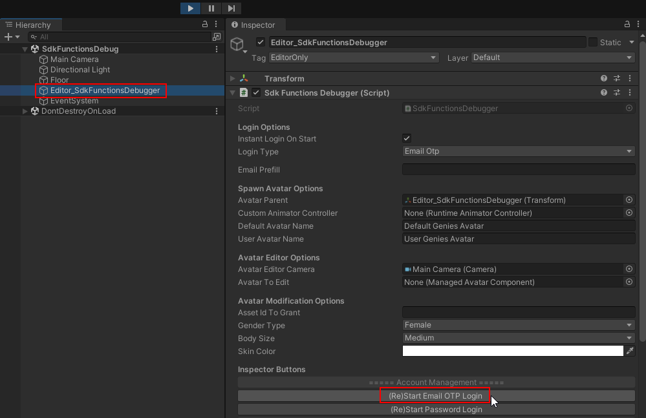Open the help icon for Transform component

pyautogui.click(x=604, y=78)
